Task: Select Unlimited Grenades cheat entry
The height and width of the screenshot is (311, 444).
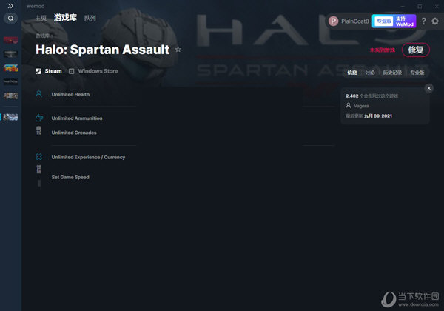Action: pyautogui.click(x=74, y=133)
